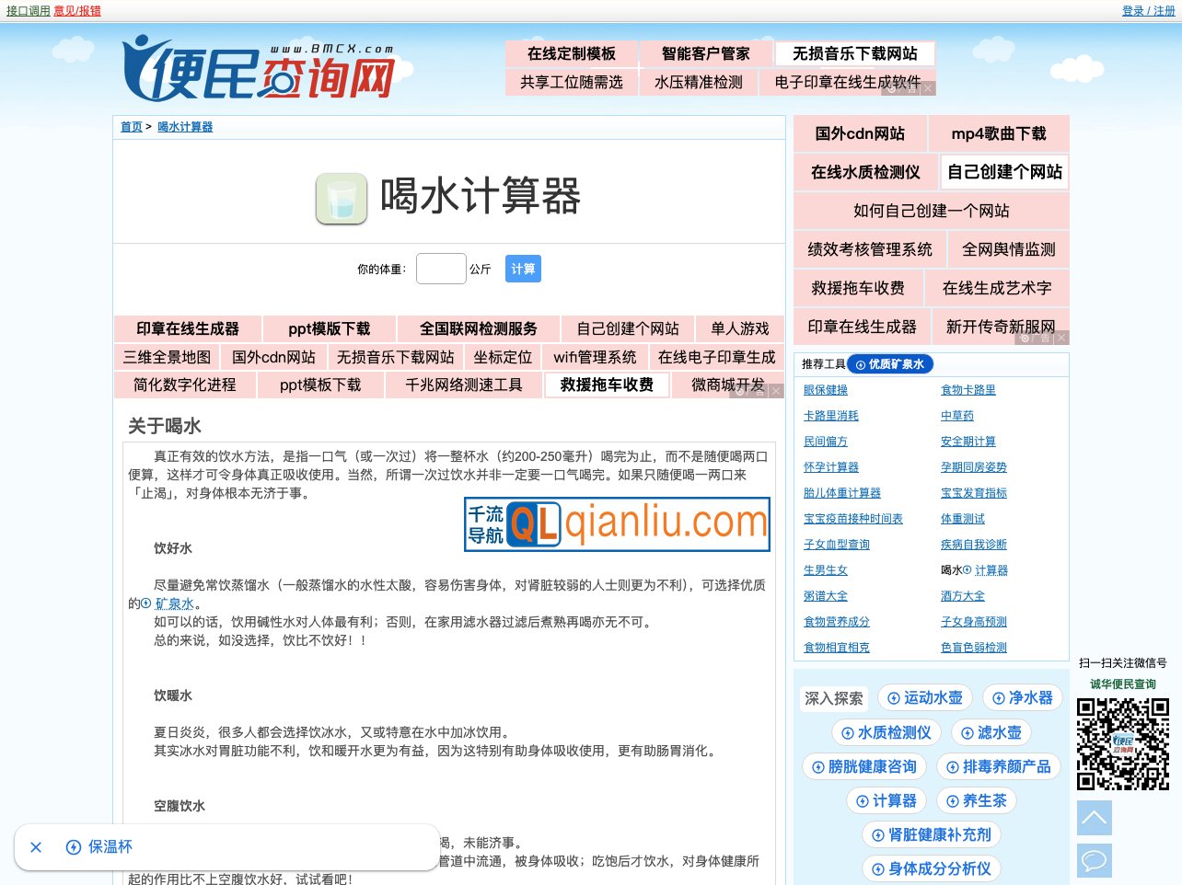The width and height of the screenshot is (1182, 885).
Task: Switch to the 无损音乐下载网站 tab
Action: pyautogui.click(x=855, y=53)
